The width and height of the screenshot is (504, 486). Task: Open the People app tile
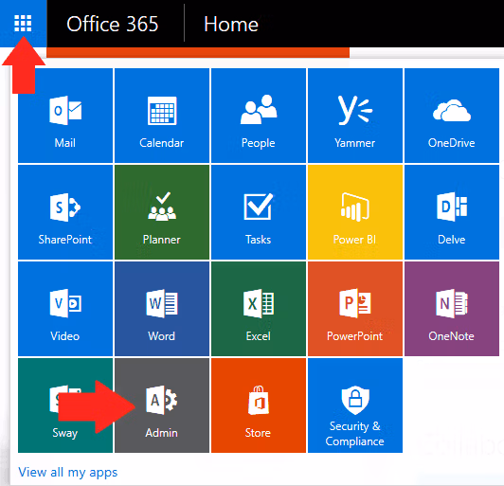259,116
